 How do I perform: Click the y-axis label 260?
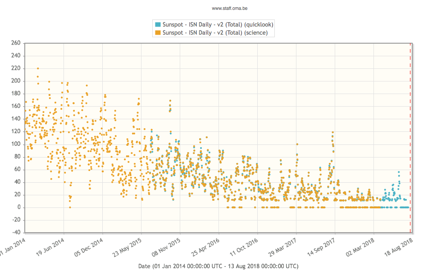[x=16, y=43]
